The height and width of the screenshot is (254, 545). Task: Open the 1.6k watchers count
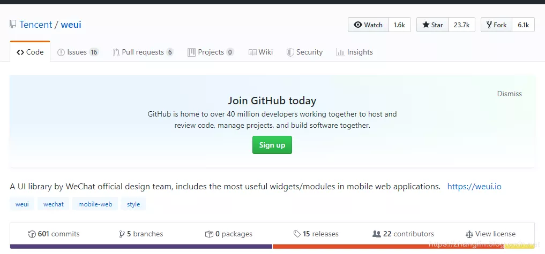click(399, 25)
